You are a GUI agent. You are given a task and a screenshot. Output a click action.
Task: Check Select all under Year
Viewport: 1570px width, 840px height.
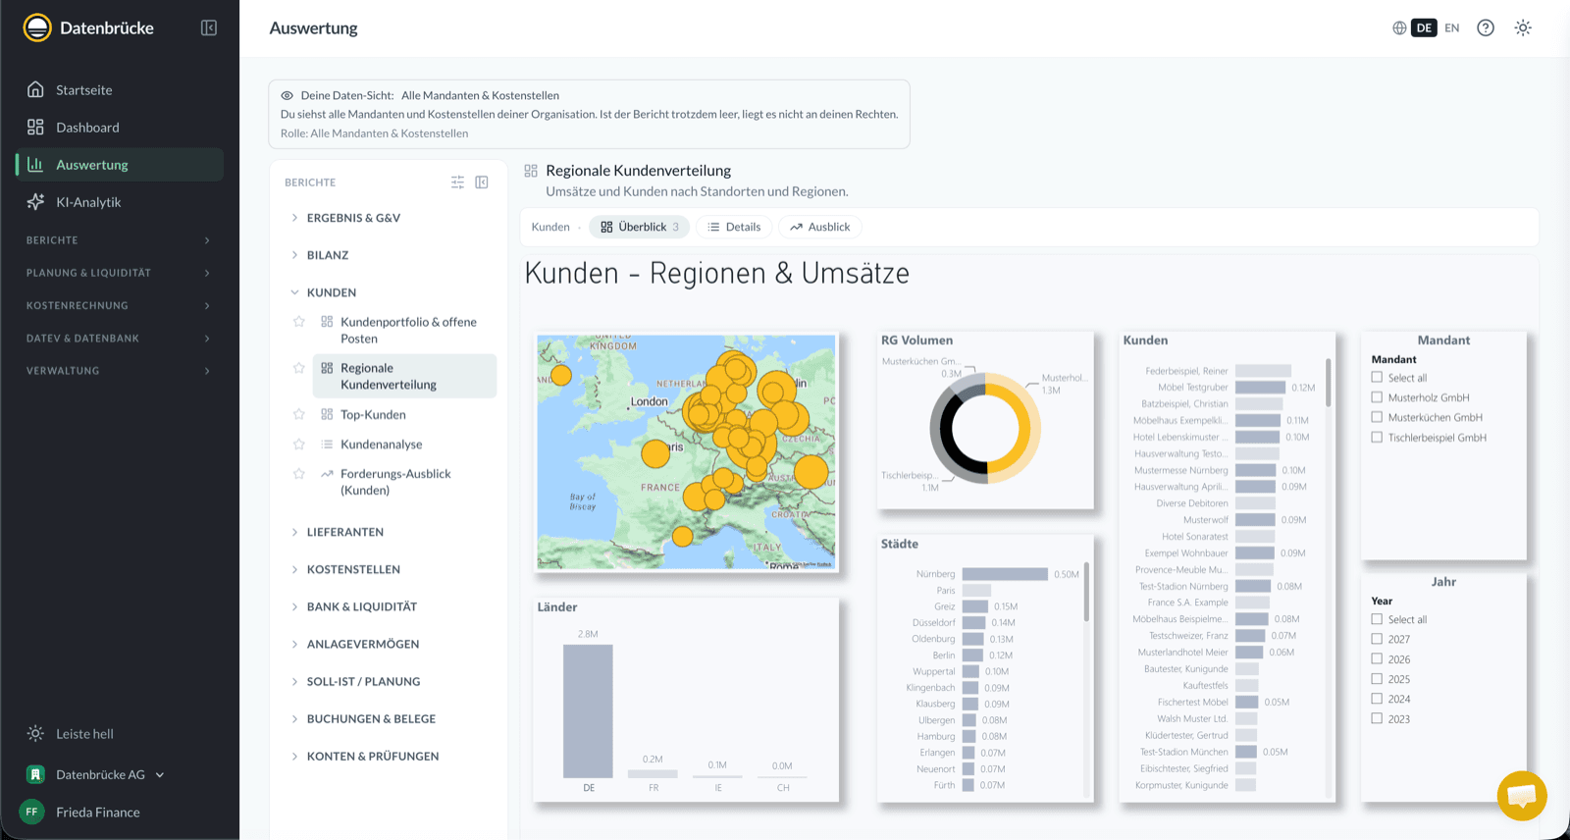[x=1377, y=619]
